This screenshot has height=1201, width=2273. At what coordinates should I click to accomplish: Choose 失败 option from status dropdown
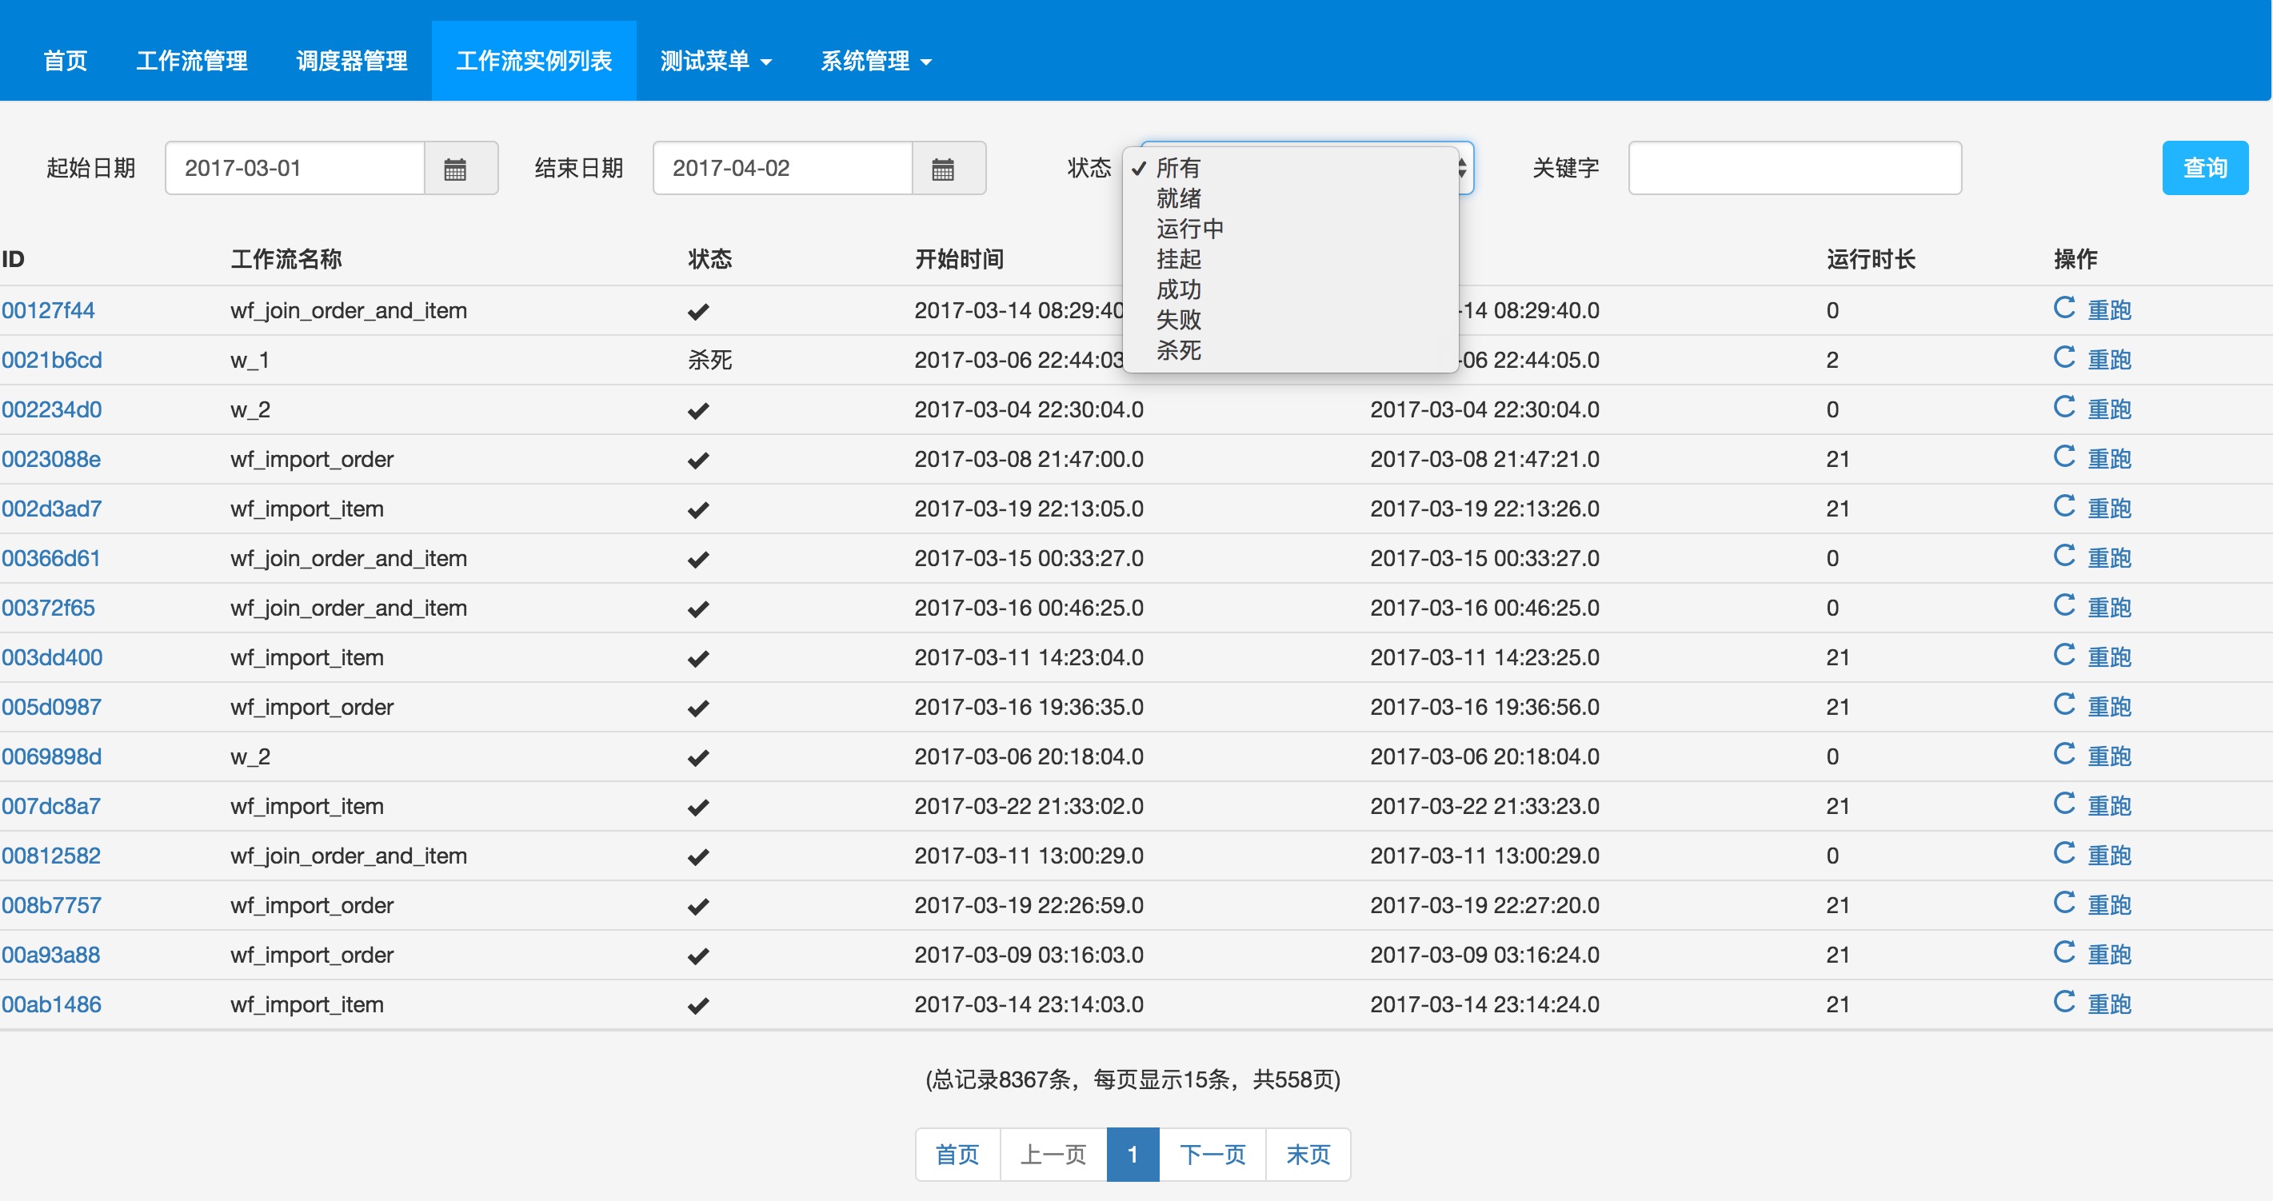coord(1179,321)
